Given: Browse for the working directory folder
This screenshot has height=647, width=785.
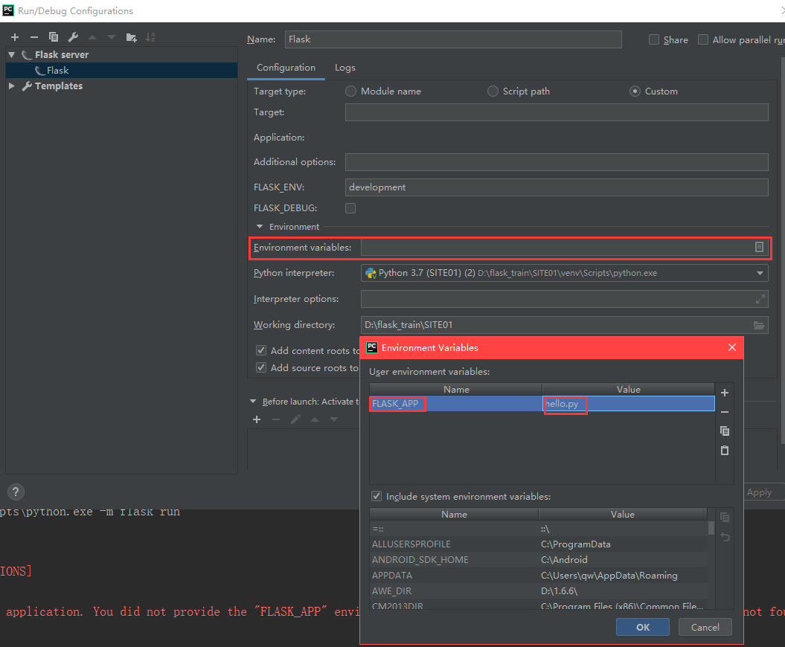Looking at the screenshot, I should click(759, 325).
